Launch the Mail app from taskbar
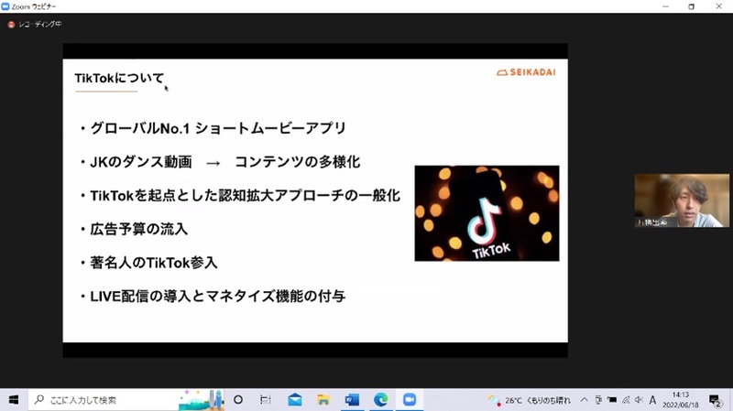The height and width of the screenshot is (411, 733). coord(295,400)
